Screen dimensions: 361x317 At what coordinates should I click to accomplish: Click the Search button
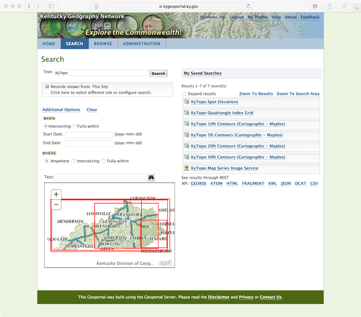point(158,74)
